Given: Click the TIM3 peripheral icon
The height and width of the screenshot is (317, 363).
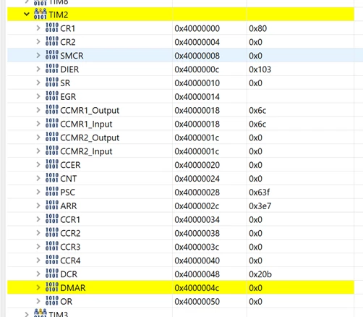Looking at the screenshot, I should pos(40,313).
